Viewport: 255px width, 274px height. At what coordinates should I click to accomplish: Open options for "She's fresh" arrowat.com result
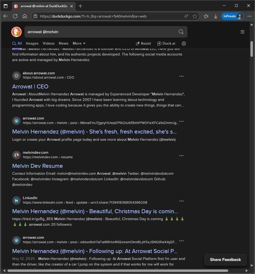click(181, 121)
